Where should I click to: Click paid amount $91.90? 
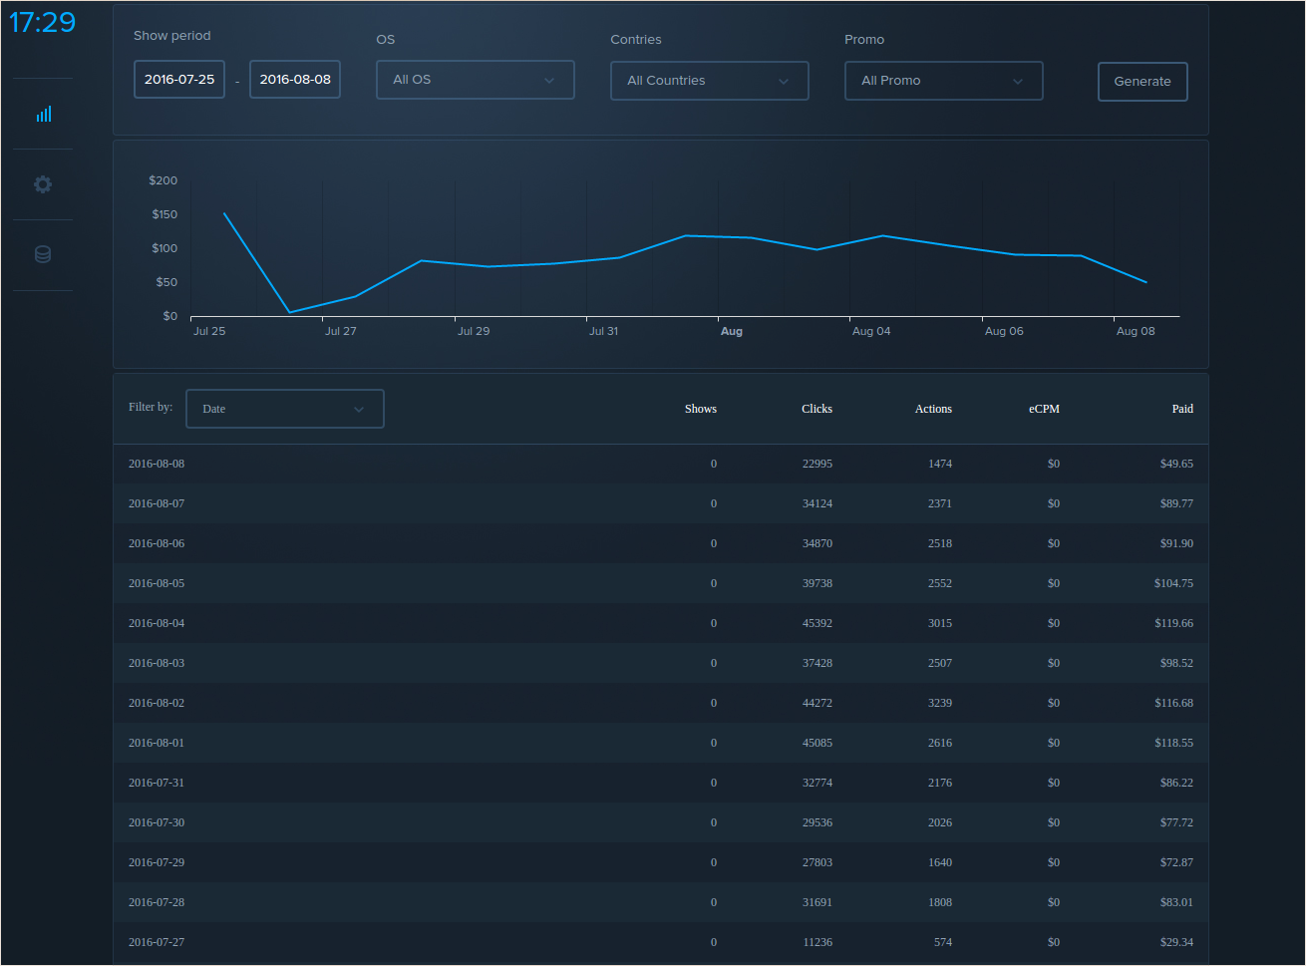tap(1176, 543)
